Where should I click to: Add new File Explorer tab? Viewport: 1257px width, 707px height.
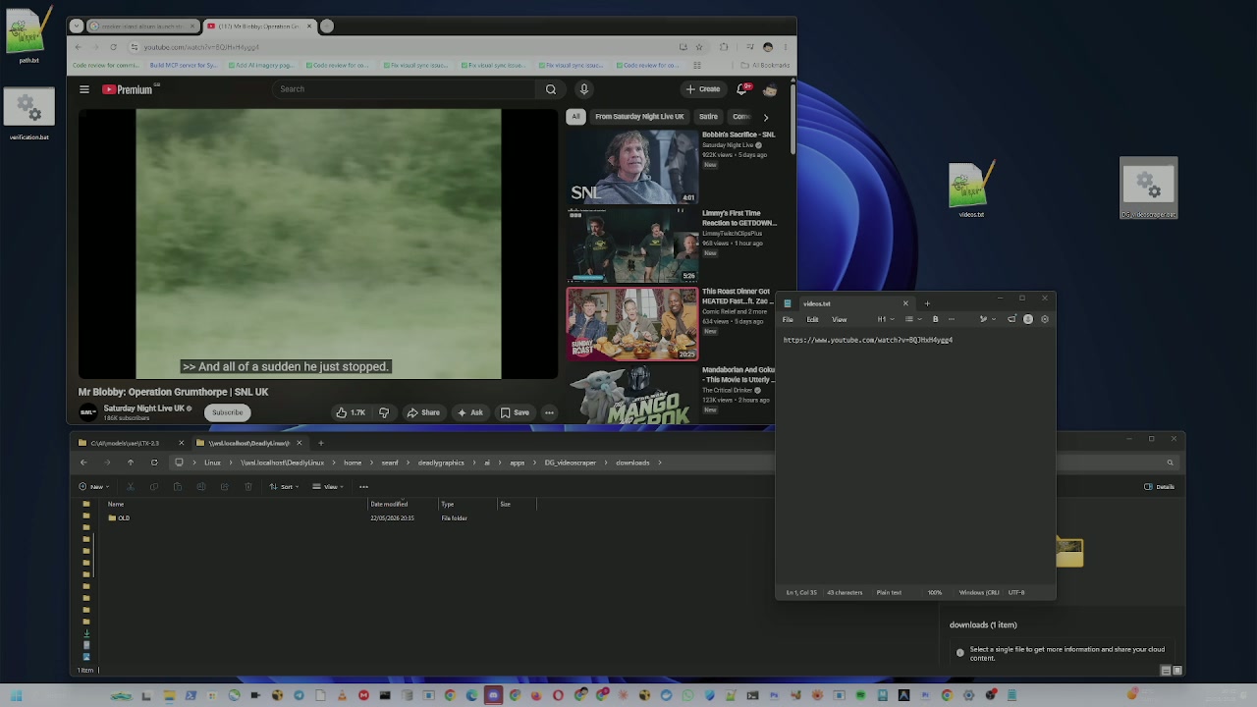pos(320,443)
